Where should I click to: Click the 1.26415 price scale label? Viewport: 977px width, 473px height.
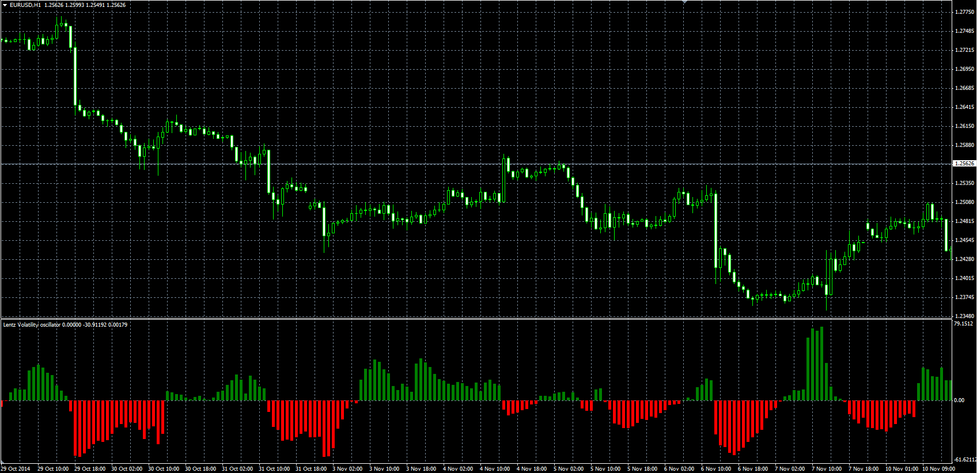965,107
